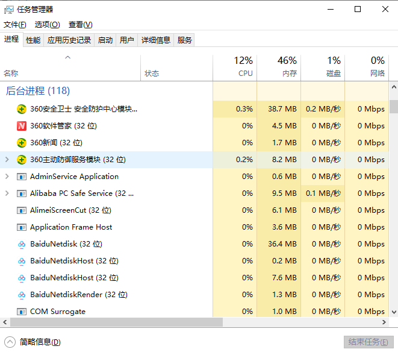Click the horizontal scrollbar right arrow
The height and width of the screenshot is (355, 398).
point(385,322)
